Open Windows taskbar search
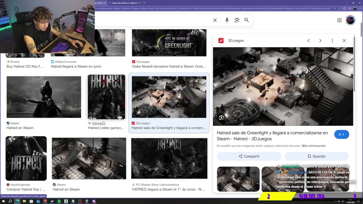The width and height of the screenshot is (363, 204). [10, 201]
